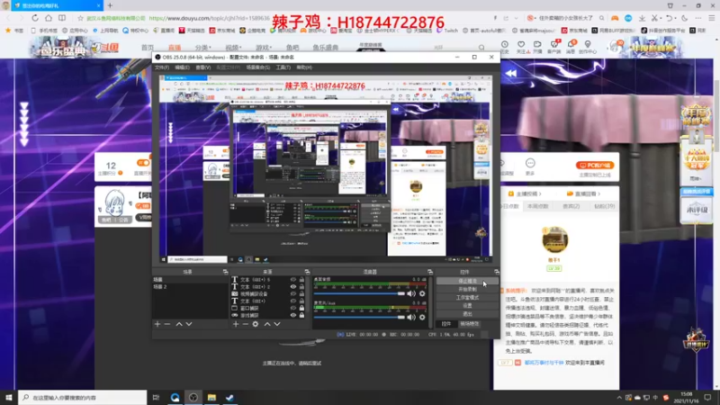
Task: Adjust the mic/Aux volume slider
Action: pyautogui.click(x=359, y=317)
